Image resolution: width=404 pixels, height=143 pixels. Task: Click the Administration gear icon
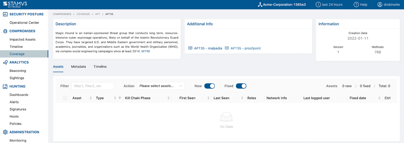[5, 132]
